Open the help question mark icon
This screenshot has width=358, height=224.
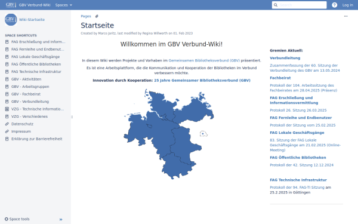(x=334, y=5)
